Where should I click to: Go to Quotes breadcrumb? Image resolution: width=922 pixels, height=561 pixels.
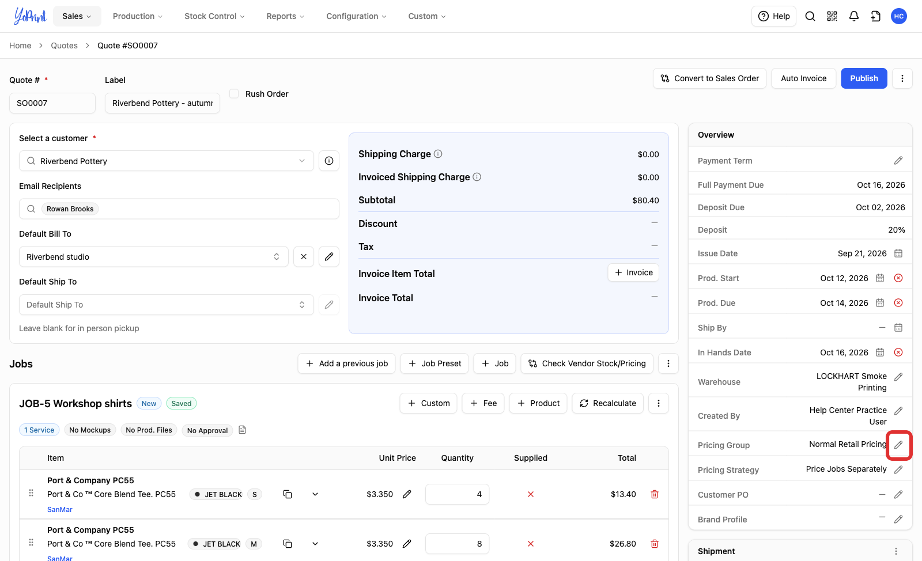[64, 46]
